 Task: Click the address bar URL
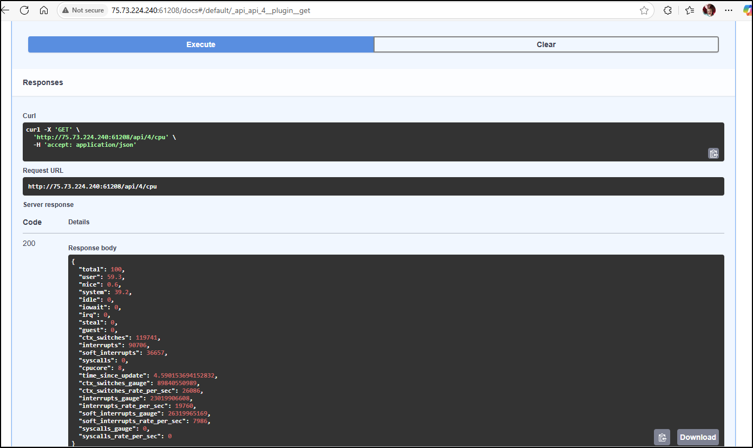(211, 10)
